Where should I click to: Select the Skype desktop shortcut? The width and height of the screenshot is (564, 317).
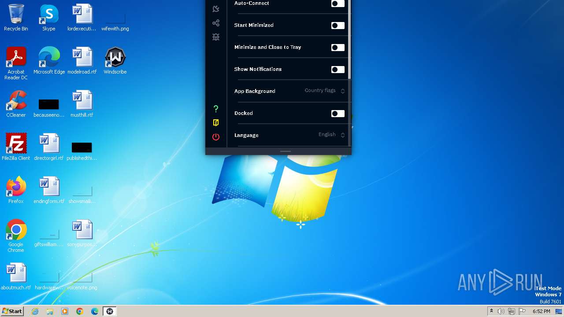coord(49,18)
